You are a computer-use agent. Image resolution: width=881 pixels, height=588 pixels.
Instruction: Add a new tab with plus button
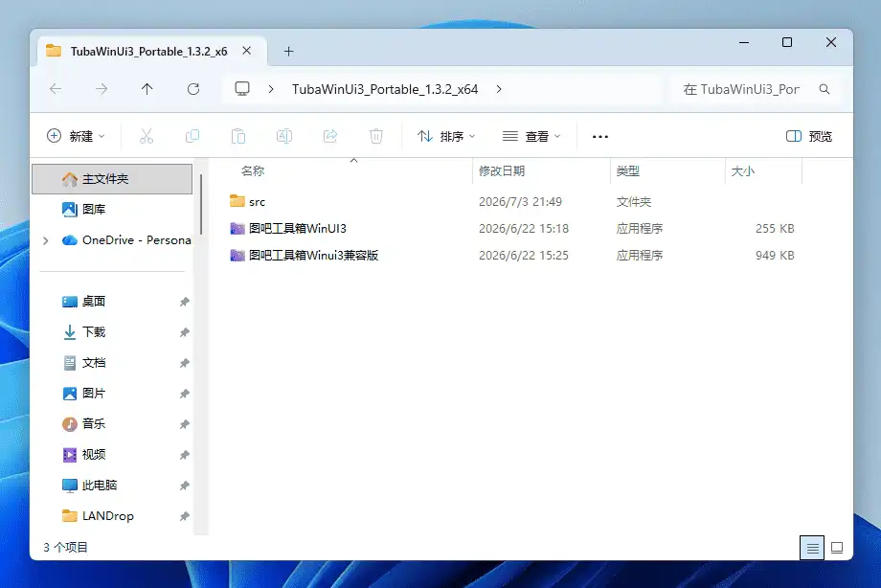(x=289, y=51)
